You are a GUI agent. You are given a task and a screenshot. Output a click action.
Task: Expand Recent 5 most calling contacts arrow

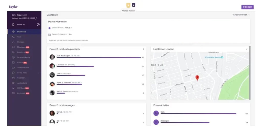[144, 49]
